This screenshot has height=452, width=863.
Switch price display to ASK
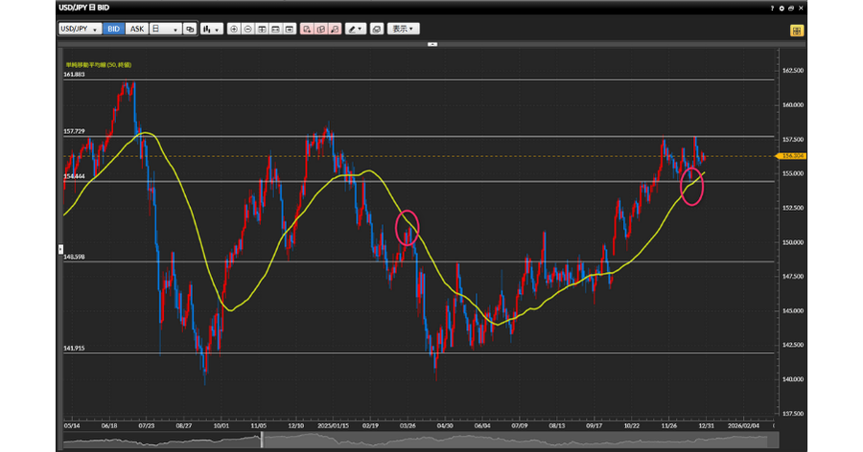click(x=135, y=29)
